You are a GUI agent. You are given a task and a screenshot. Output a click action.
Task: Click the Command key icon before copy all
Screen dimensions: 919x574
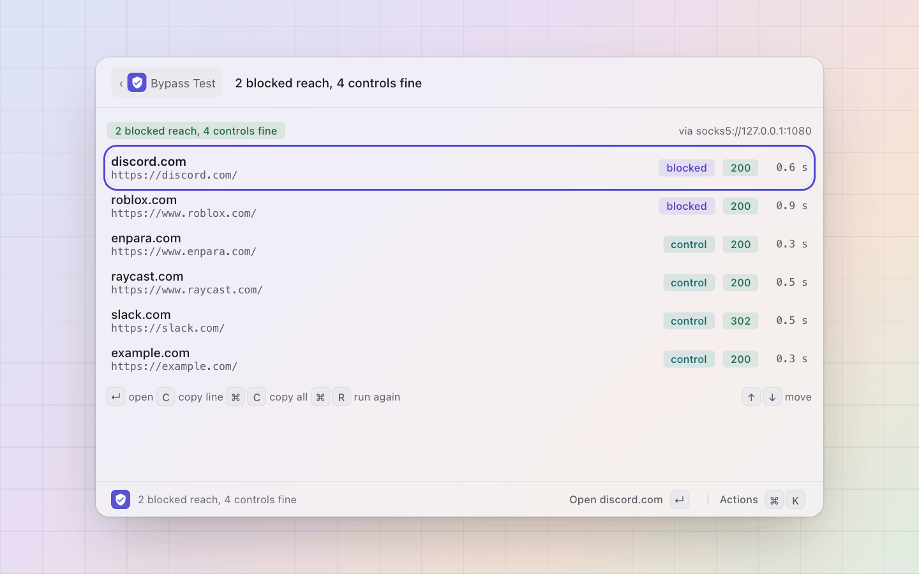[x=235, y=397]
